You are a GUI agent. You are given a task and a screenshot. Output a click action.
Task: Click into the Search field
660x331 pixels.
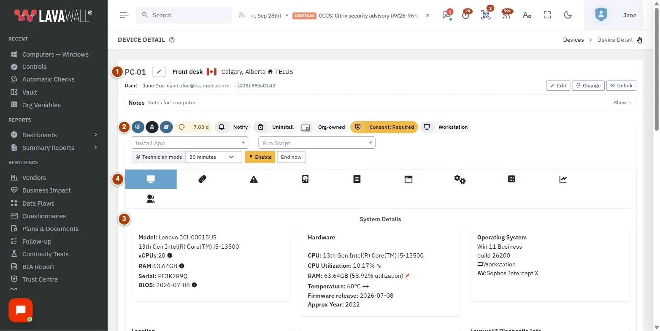coord(184,15)
